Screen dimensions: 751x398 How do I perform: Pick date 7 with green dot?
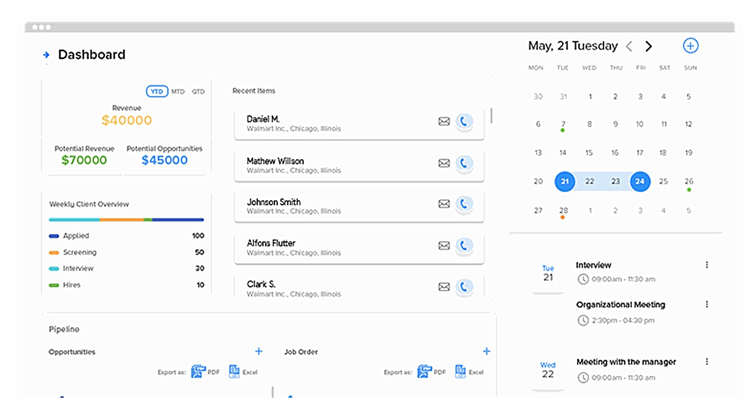pyautogui.click(x=563, y=125)
